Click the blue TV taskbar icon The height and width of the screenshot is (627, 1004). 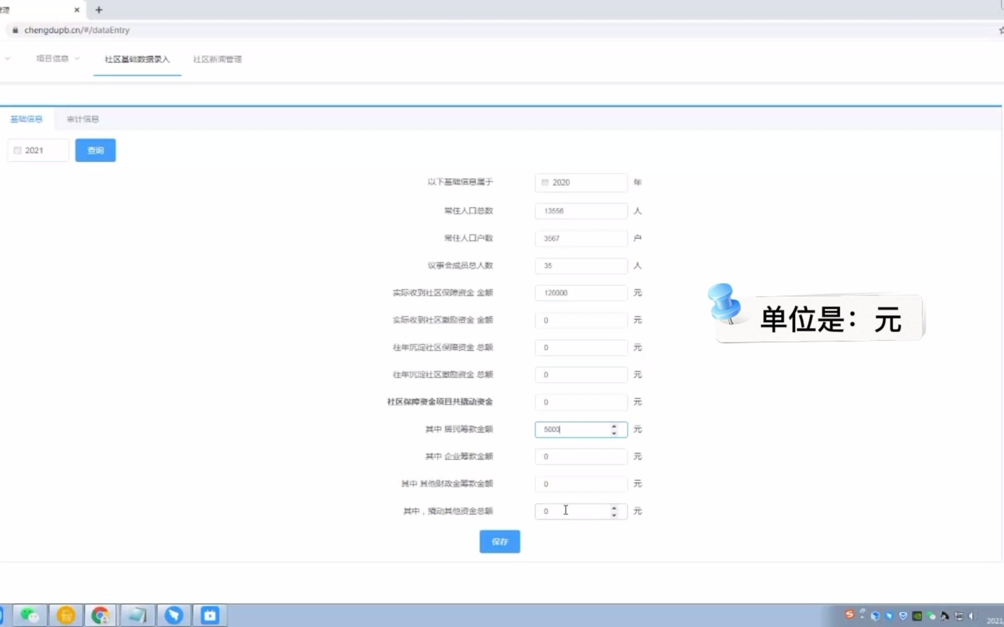[210, 615]
